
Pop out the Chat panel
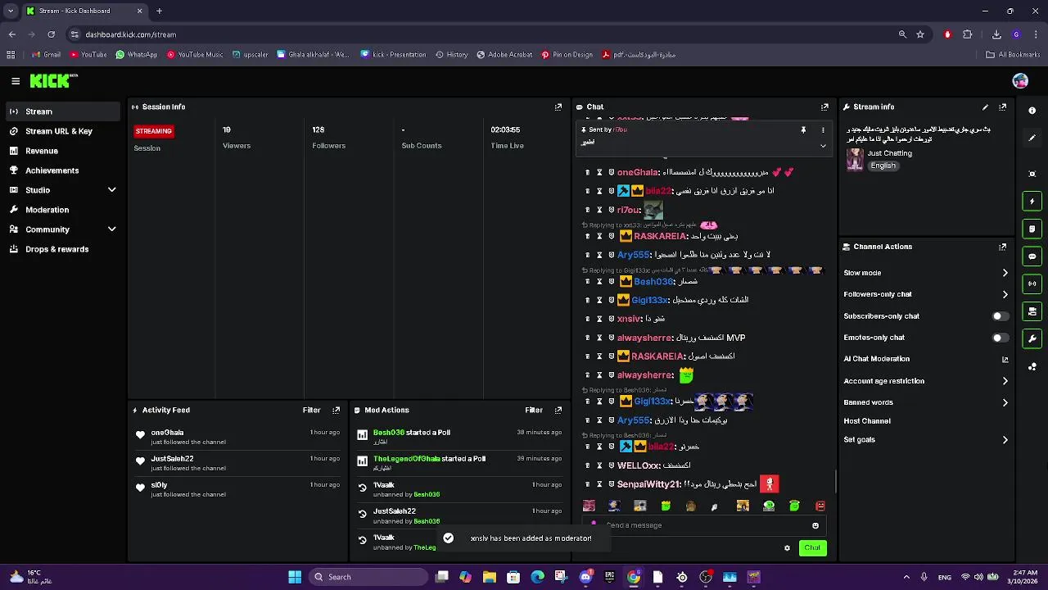pos(824,107)
